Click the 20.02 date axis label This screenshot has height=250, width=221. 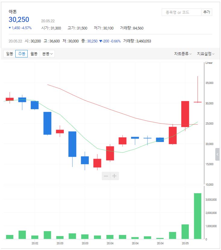click(35, 243)
